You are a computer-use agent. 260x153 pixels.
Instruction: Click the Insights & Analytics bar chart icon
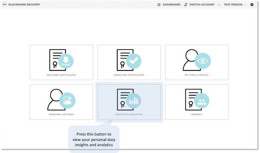click(x=133, y=101)
